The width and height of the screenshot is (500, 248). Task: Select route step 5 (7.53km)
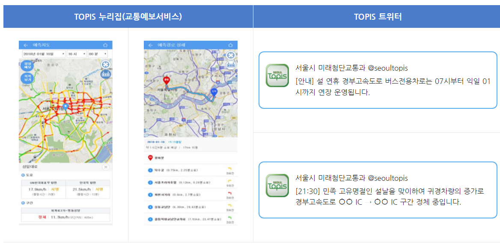pyautogui.click(x=190, y=219)
